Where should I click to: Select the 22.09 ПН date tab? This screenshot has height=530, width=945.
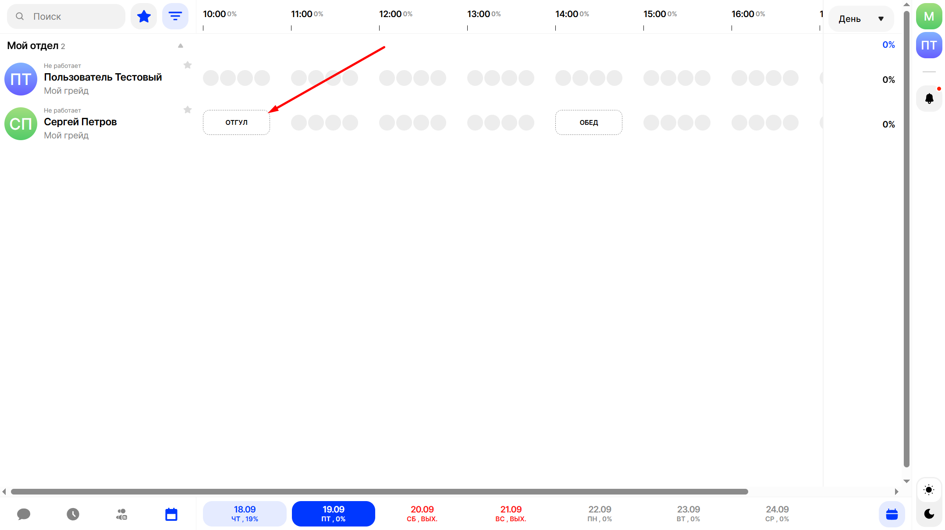click(600, 513)
